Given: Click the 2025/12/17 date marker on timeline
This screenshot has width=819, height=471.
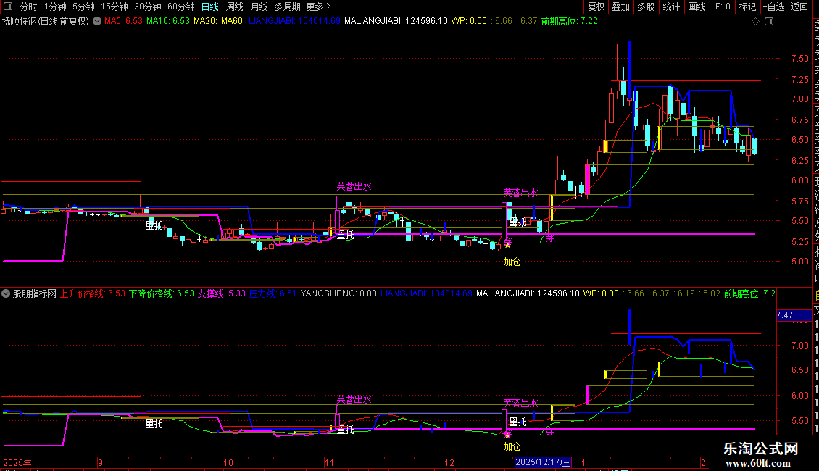Looking at the screenshot, I should coord(543,462).
